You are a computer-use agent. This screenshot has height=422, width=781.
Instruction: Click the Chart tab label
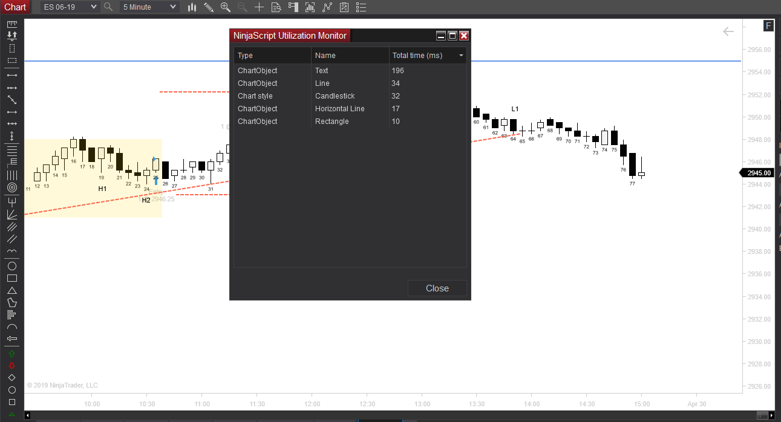tap(15, 7)
